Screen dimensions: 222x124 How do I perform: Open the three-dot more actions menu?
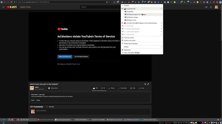(148, 88)
